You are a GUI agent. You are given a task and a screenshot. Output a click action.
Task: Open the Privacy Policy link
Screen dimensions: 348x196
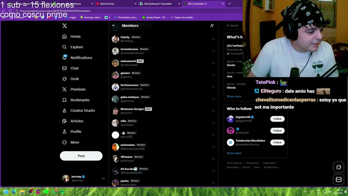pyautogui.click(x=252, y=163)
